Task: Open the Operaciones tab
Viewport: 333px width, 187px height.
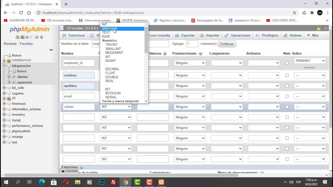Action: [237, 35]
